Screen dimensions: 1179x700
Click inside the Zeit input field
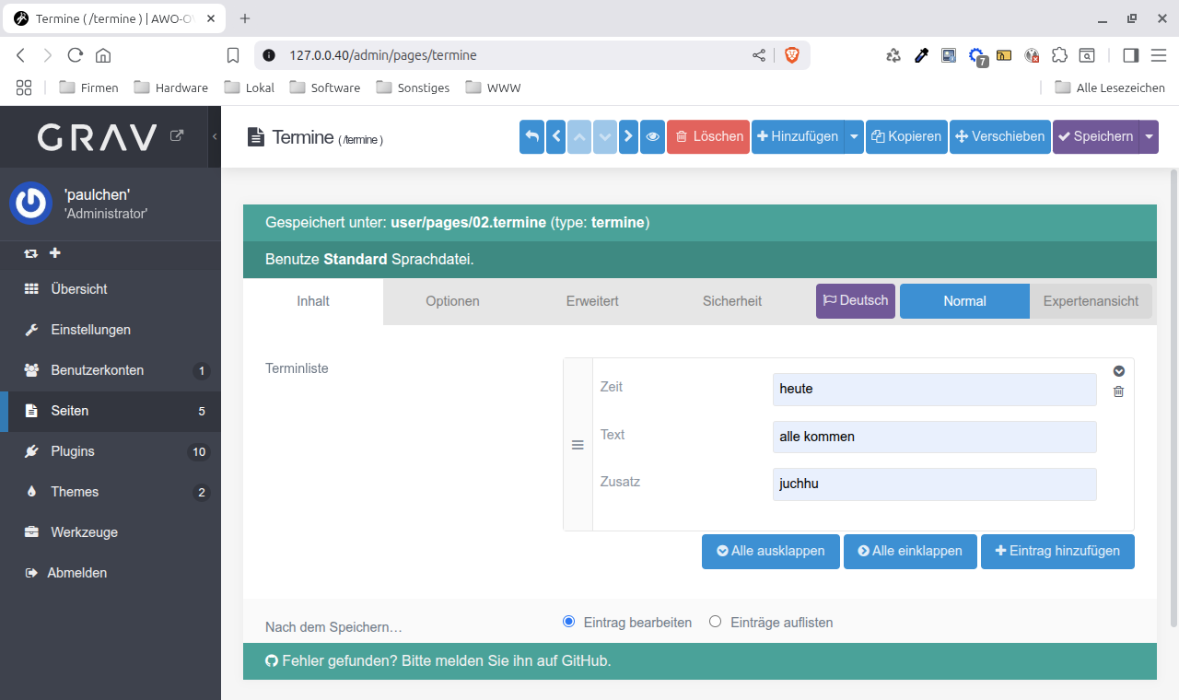coord(933,389)
